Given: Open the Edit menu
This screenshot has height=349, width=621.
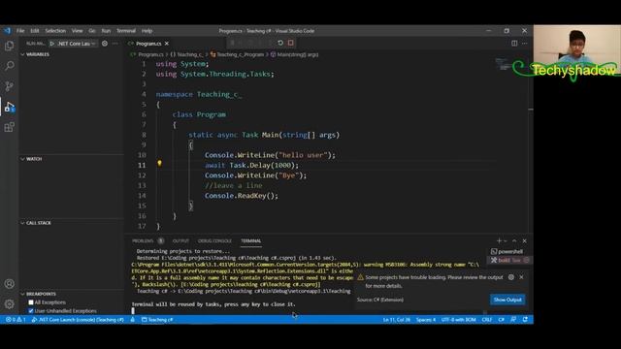Looking at the screenshot, I should coord(35,31).
